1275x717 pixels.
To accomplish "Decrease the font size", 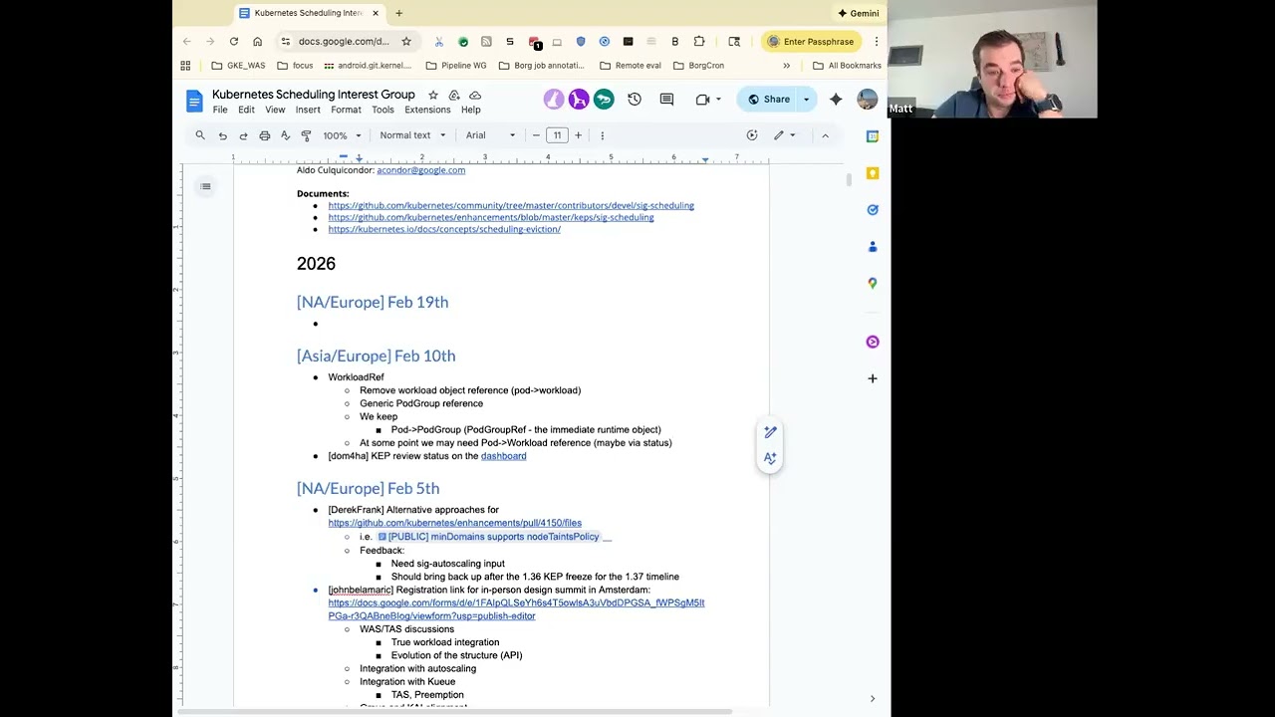I will 536,135.
